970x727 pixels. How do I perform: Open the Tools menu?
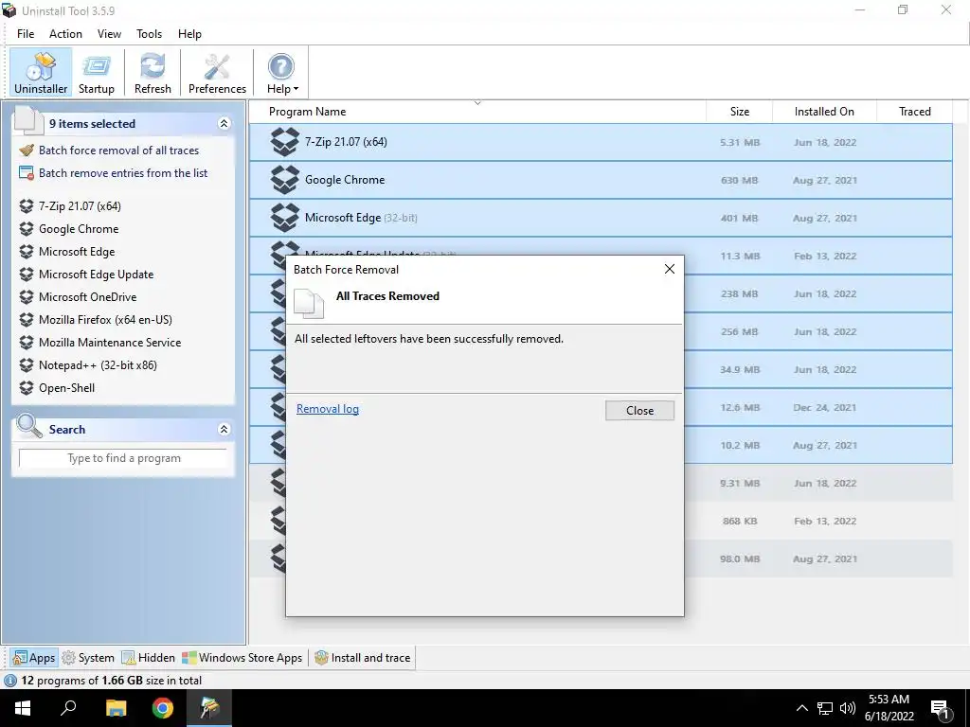click(149, 34)
